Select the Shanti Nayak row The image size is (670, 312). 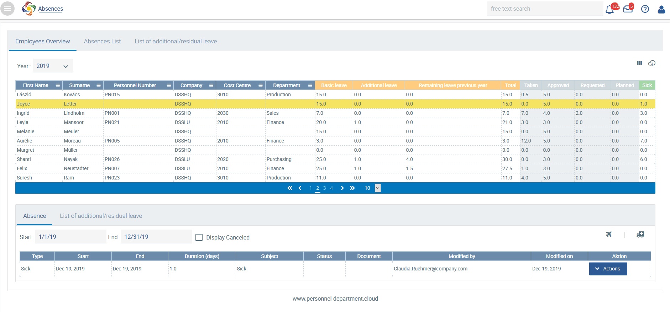point(335,159)
